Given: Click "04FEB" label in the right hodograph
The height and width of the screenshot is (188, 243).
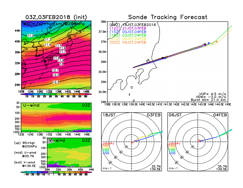Looking at the screenshot, I should click(x=220, y=115).
